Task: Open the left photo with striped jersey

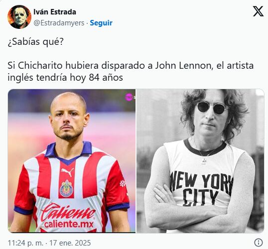Action: pos(72,161)
